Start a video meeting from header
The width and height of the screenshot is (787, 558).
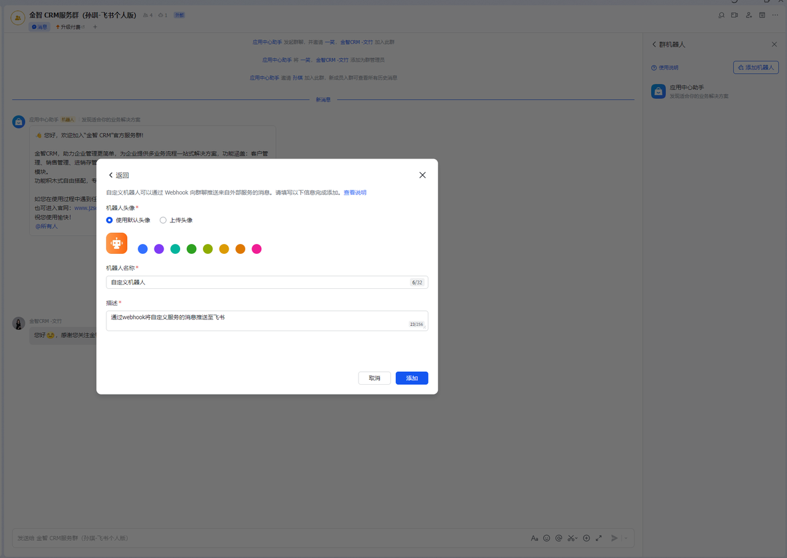(x=735, y=15)
